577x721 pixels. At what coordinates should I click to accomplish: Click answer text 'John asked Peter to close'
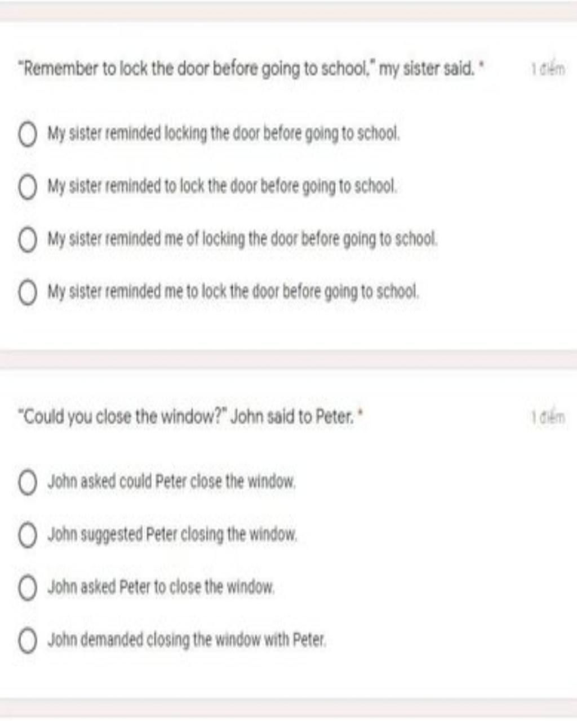[x=161, y=588]
